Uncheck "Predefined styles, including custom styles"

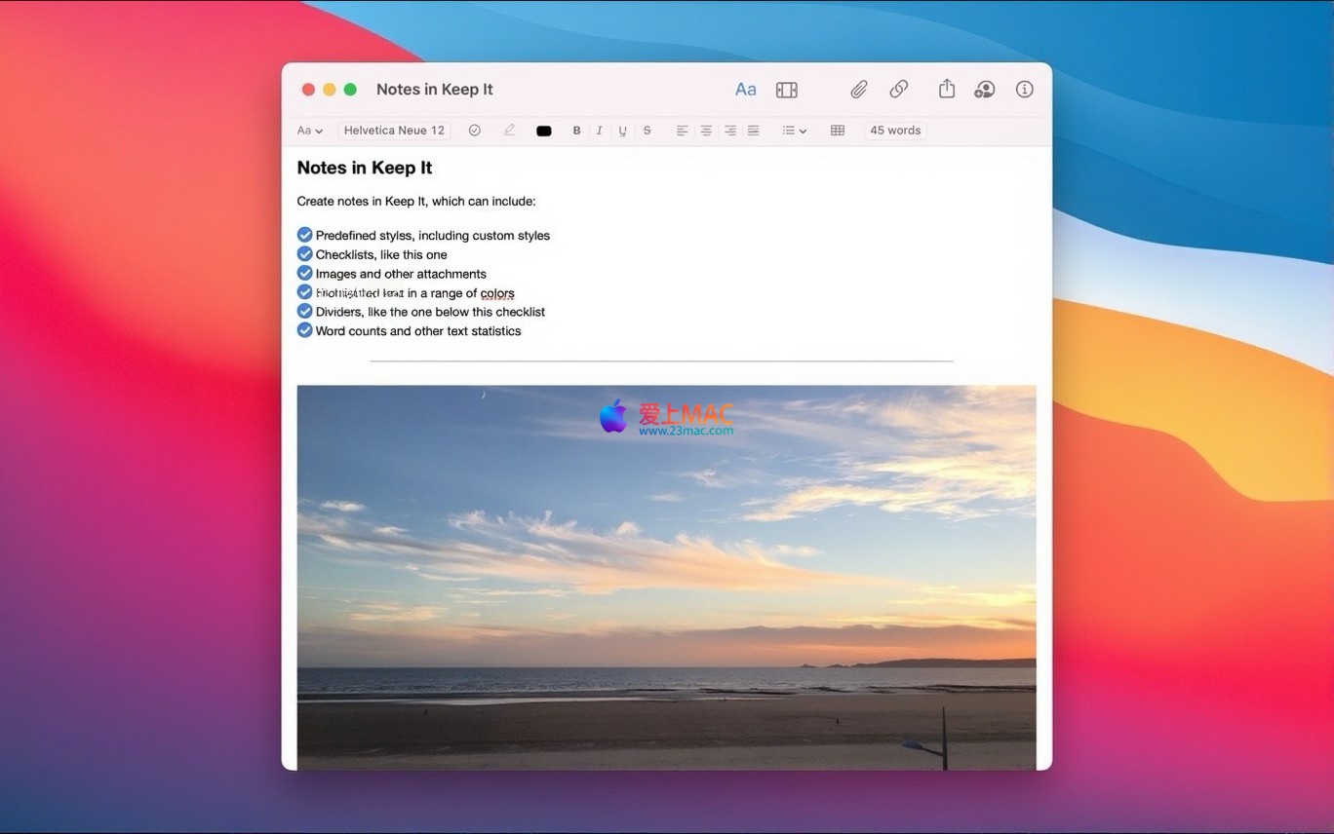[x=304, y=235]
